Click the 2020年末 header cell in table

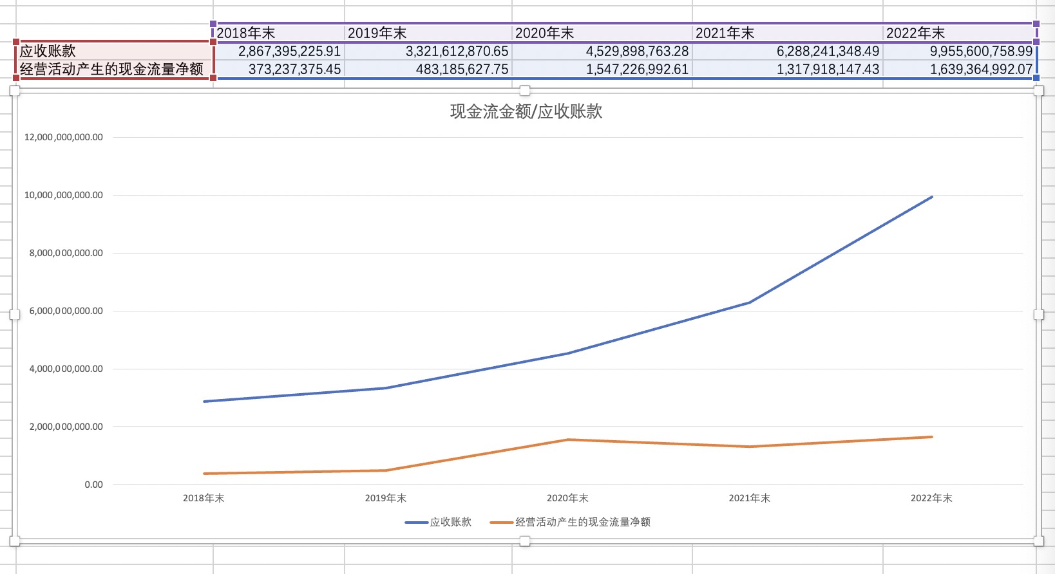[x=602, y=33]
